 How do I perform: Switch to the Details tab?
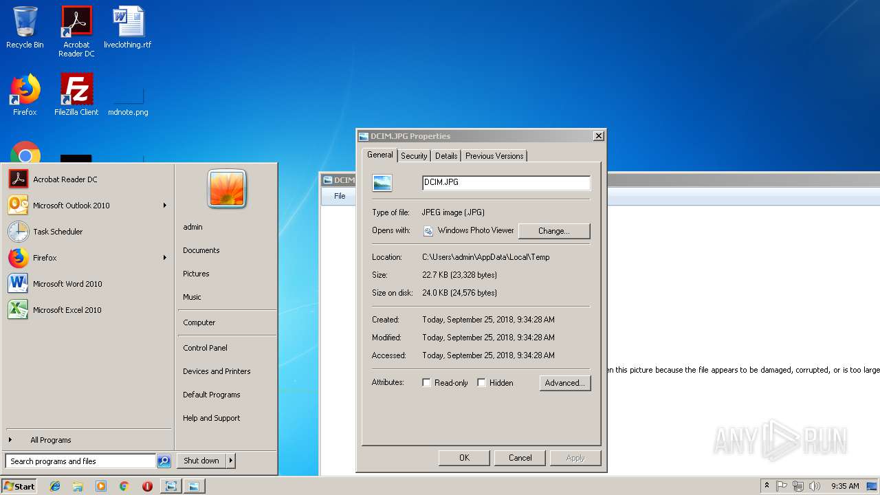(446, 156)
